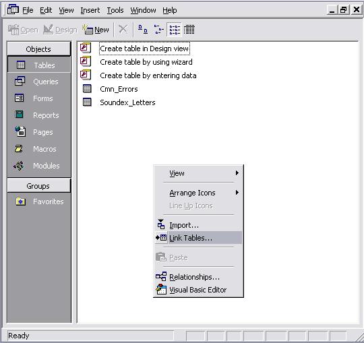
Task: Expand the View submenu arrow
Action: 237,173
